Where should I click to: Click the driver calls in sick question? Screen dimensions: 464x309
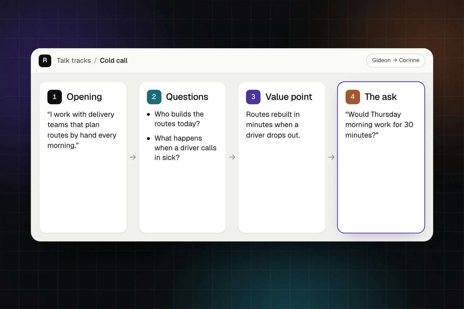(185, 148)
